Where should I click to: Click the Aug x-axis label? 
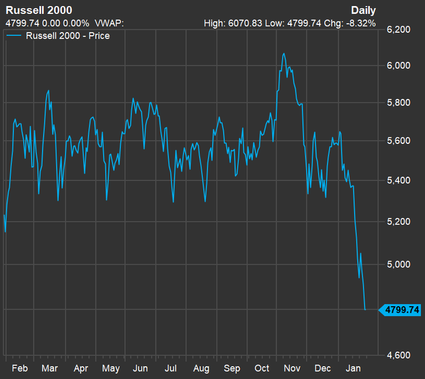201,369
